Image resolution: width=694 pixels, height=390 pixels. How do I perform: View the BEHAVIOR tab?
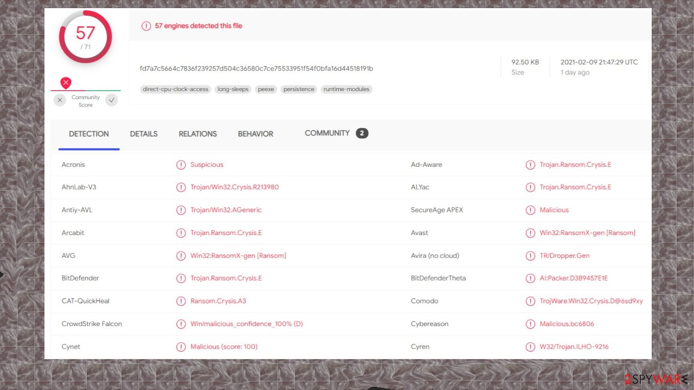pyautogui.click(x=255, y=134)
